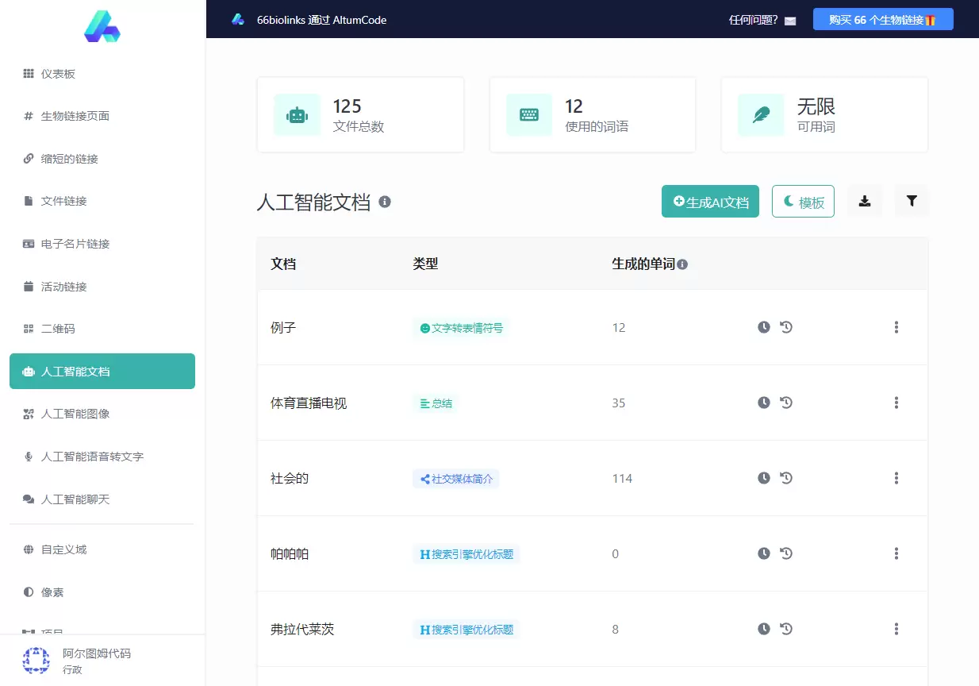Screen dimensions: 979x686
Task: Open the filter funnel dropdown
Action: [x=912, y=201]
